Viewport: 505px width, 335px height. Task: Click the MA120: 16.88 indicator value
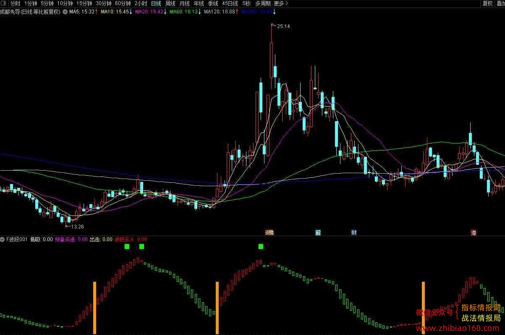tap(221, 12)
